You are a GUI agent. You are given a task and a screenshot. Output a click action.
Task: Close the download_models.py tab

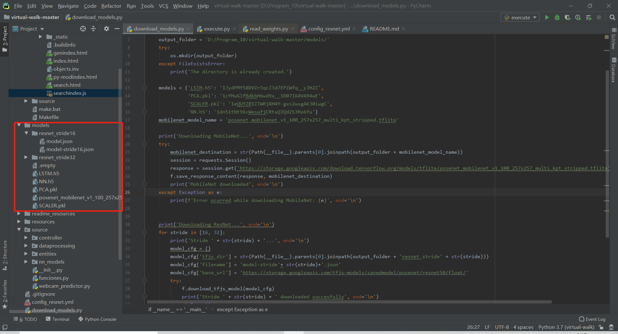[x=189, y=29]
